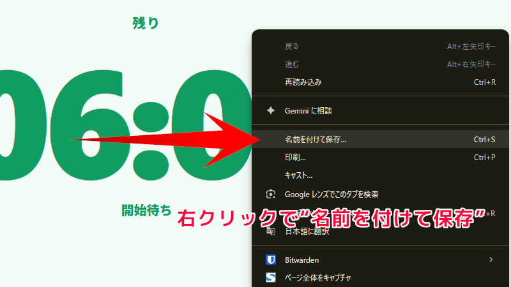511x287 pixels.
Task: Select 'Google レンズでこのタブを検索'
Action: [x=380, y=195]
